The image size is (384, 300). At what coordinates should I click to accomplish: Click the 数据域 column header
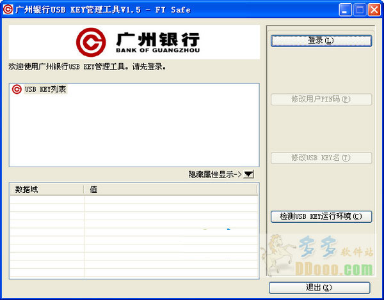click(47, 190)
